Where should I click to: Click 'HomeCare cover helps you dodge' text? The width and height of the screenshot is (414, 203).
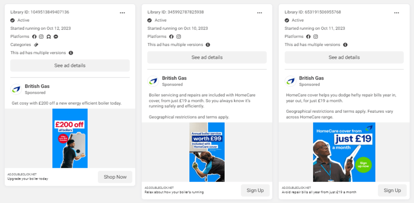click(x=341, y=98)
